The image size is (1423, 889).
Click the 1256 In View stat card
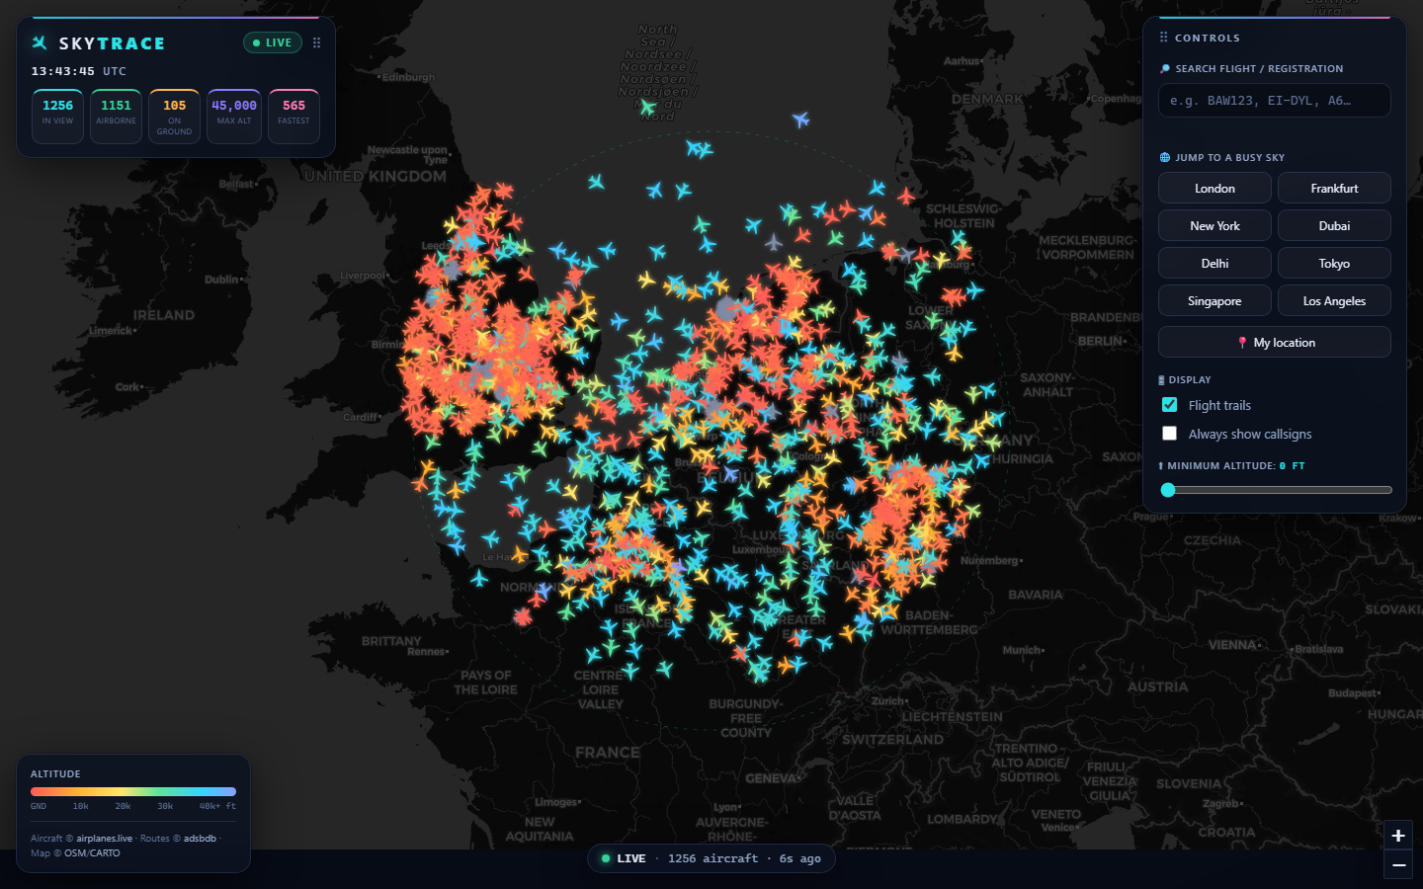pyautogui.click(x=57, y=117)
